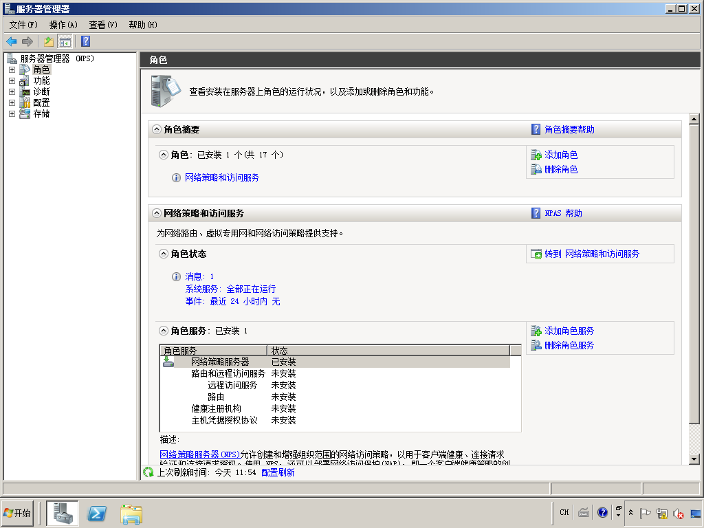This screenshot has width=704, height=528.
Task: Collapse the 角色状态 subsection
Action: coord(164,254)
